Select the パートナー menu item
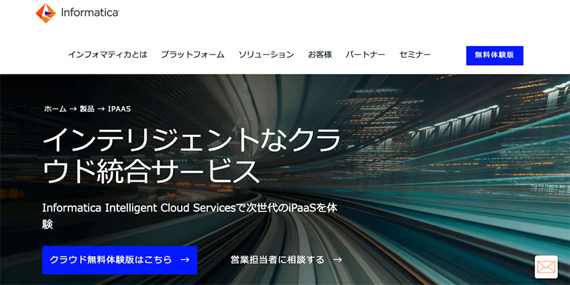This screenshot has height=285, width=570. 365,55
